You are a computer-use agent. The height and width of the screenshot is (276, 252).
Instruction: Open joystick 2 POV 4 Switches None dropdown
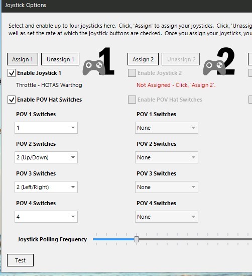(x=167, y=217)
